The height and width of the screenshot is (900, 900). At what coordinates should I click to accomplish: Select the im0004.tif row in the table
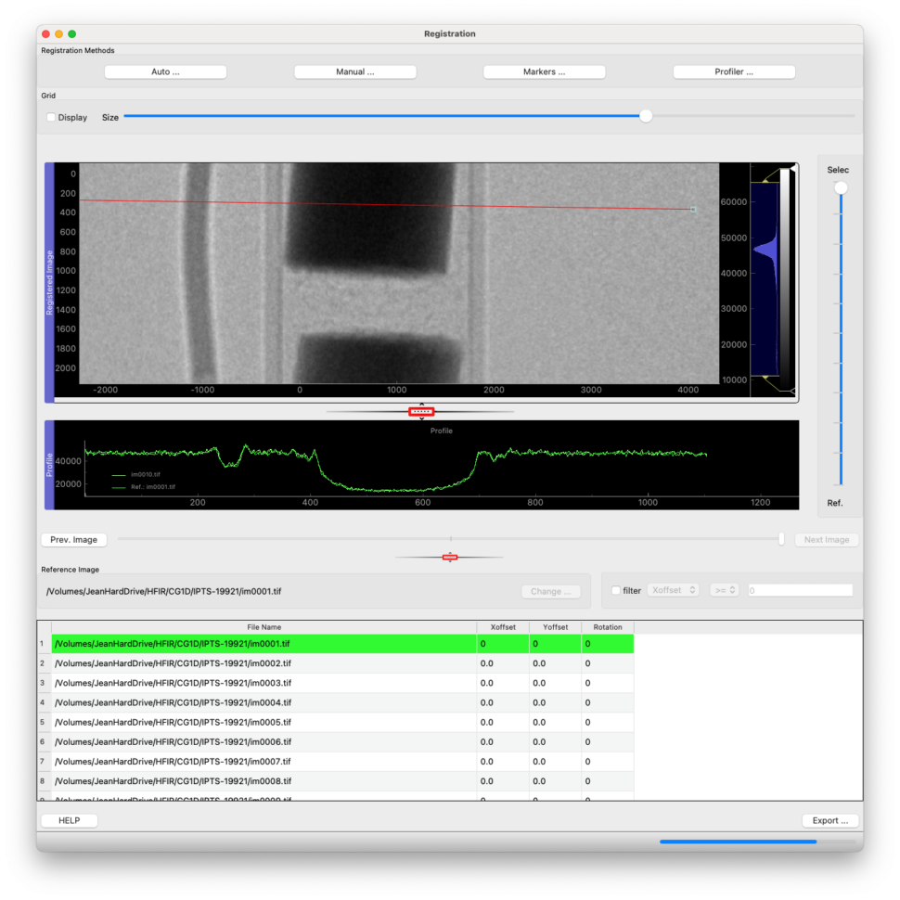173,702
